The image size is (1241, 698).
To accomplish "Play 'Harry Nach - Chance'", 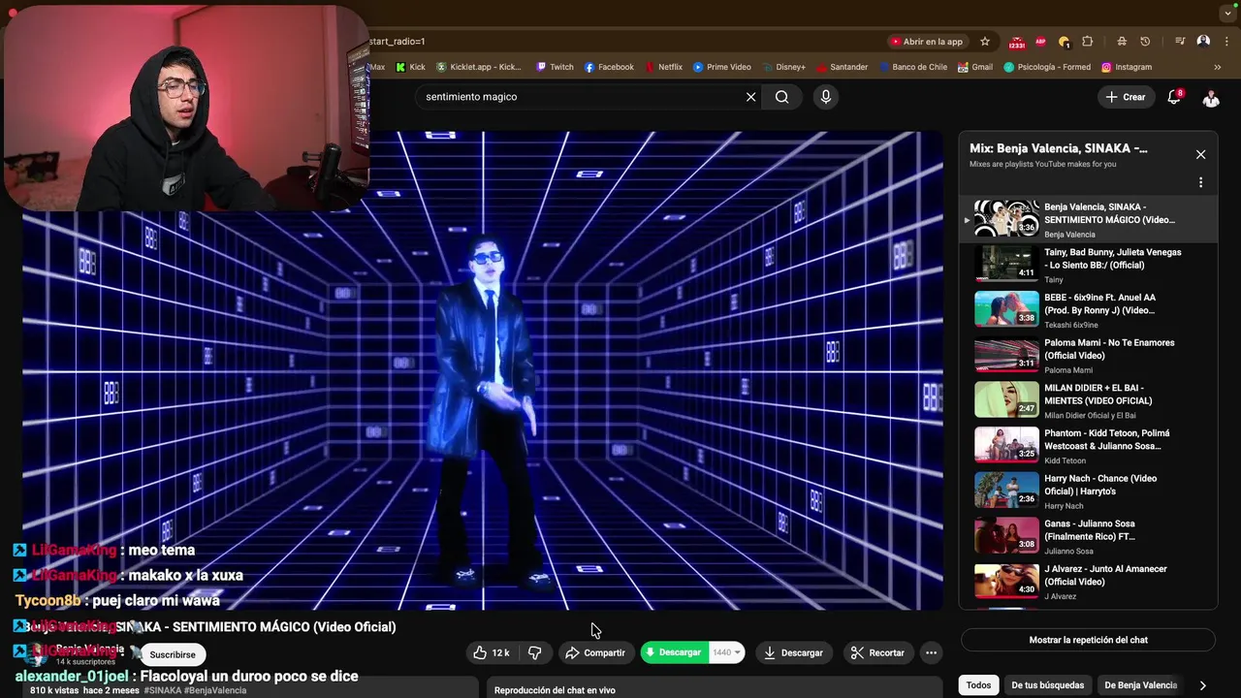I will 1088,492.
